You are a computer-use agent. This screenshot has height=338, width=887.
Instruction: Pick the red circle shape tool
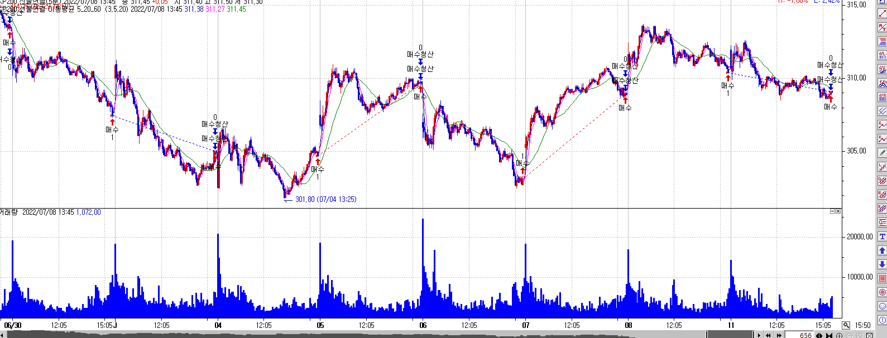(x=882, y=292)
